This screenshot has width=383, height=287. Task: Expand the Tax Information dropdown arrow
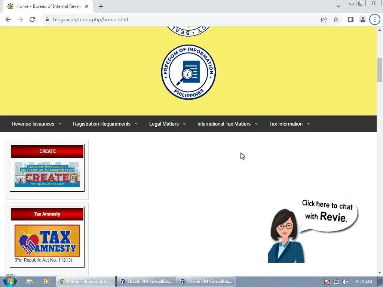(308, 124)
